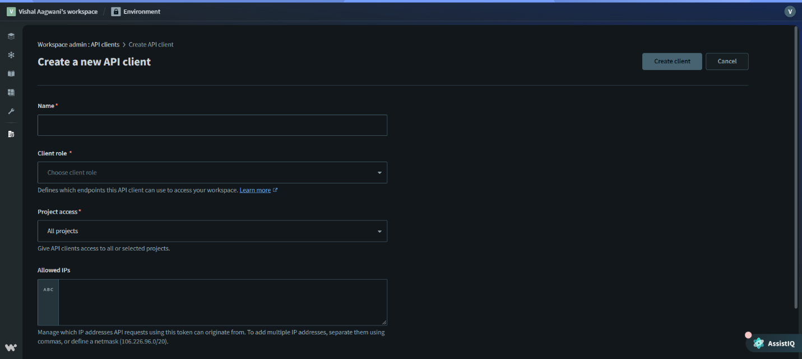Select the workspace admin building icon
This screenshot has width=802, height=359.
11,134
